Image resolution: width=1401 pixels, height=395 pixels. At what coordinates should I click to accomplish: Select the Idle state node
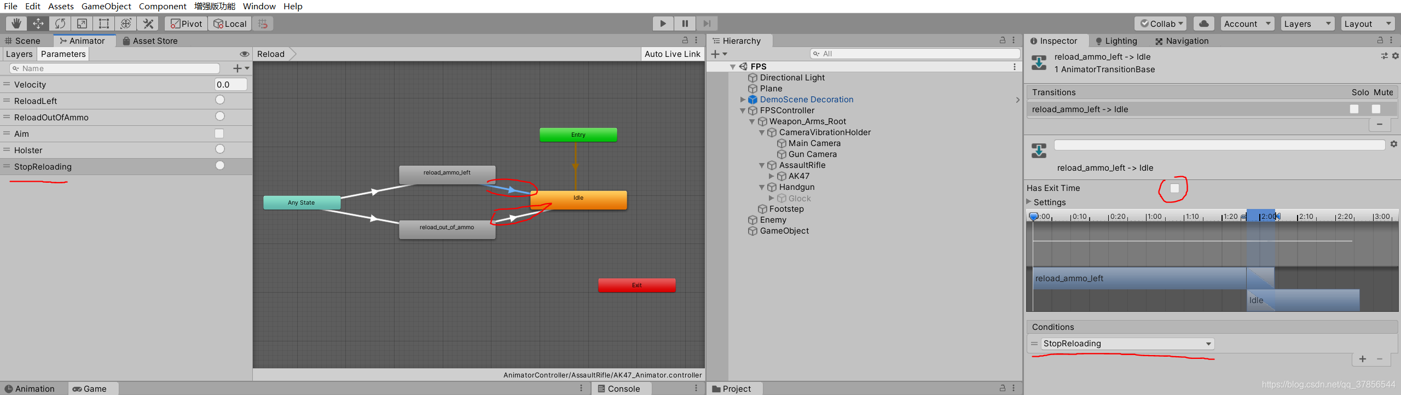pyautogui.click(x=578, y=200)
